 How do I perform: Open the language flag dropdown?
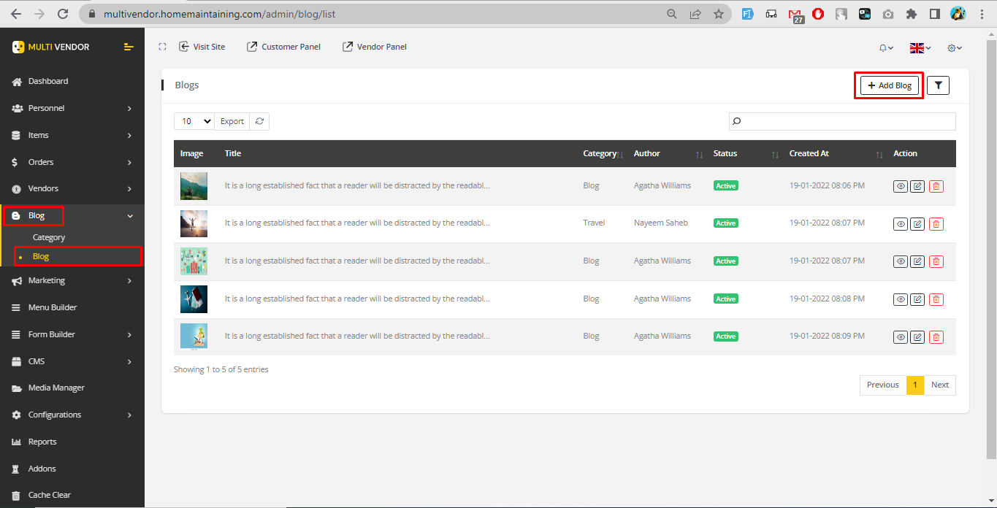coord(920,47)
